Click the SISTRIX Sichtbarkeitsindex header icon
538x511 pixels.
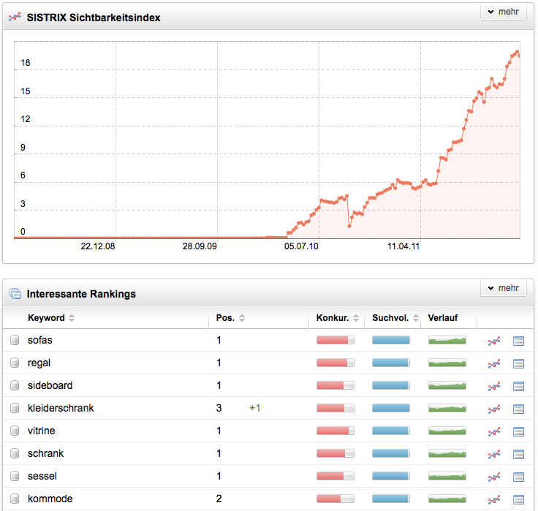(14, 17)
